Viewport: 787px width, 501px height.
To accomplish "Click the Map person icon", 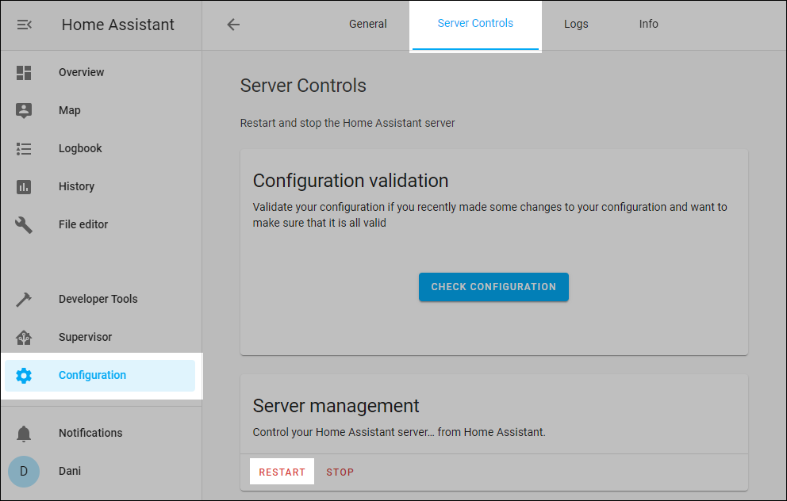I will coord(24,110).
